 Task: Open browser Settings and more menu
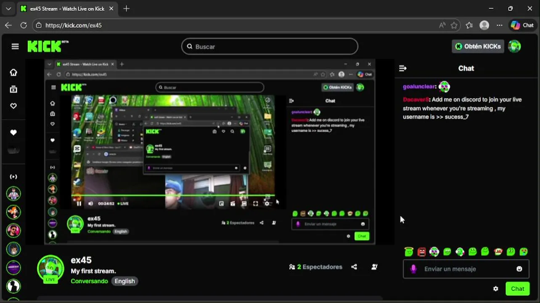[x=499, y=25]
